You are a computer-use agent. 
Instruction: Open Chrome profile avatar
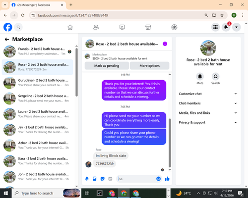(x=234, y=15)
